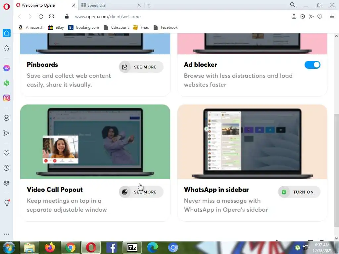This screenshot has height=254, width=339.
Task: Click the lock site info icon
Action: [67, 17]
